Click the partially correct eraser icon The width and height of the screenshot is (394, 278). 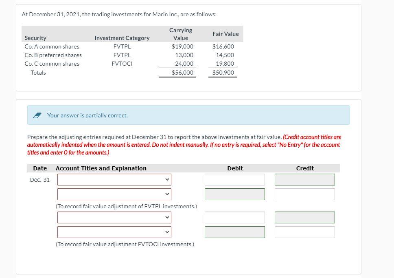click(x=37, y=115)
